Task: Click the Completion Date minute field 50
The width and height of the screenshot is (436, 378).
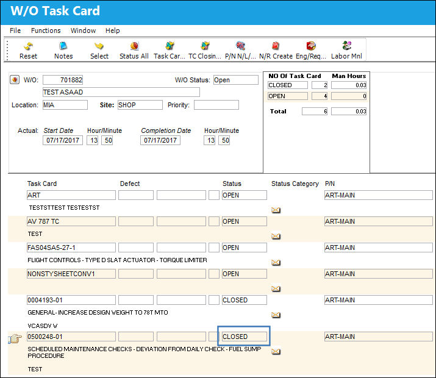Action: (224, 140)
